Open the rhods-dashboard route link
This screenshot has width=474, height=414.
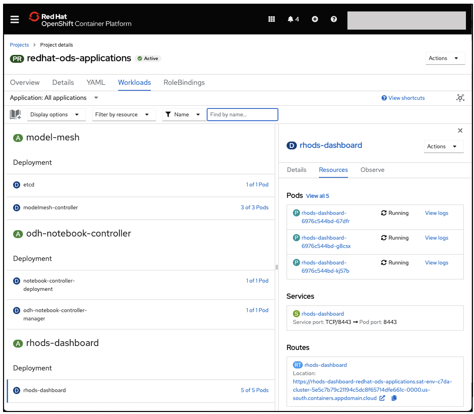pos(326,365)
